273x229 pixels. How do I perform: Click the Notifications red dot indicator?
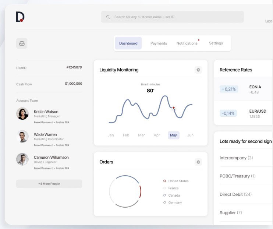point(199,40)
